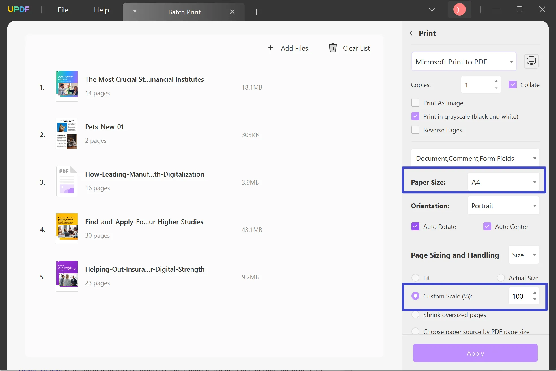Click thumbnail of The Most Crucial St...inancial Institutes
Viewport: 556px width, 371px height.
point(67,86)
